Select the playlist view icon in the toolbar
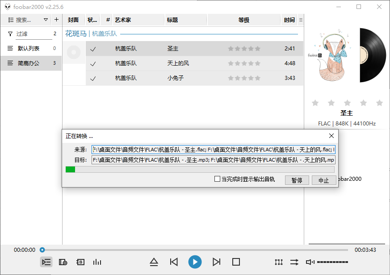This screenshot has height=275, width=390. [x=46, y=262]
